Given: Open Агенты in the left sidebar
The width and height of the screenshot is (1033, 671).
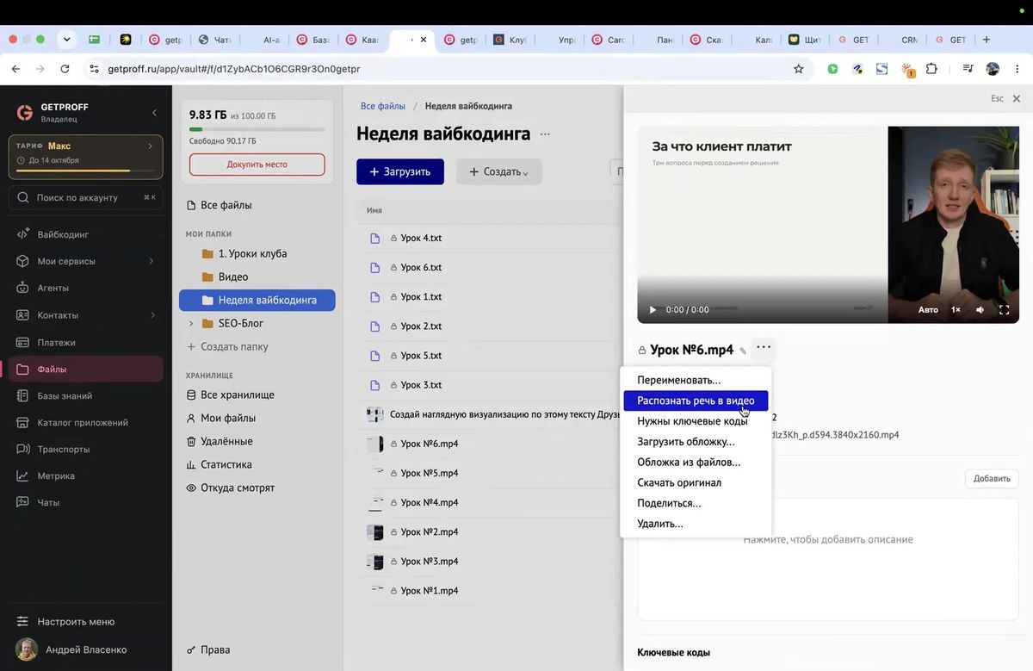Looking at the screenshot, I should pos(53,288).
